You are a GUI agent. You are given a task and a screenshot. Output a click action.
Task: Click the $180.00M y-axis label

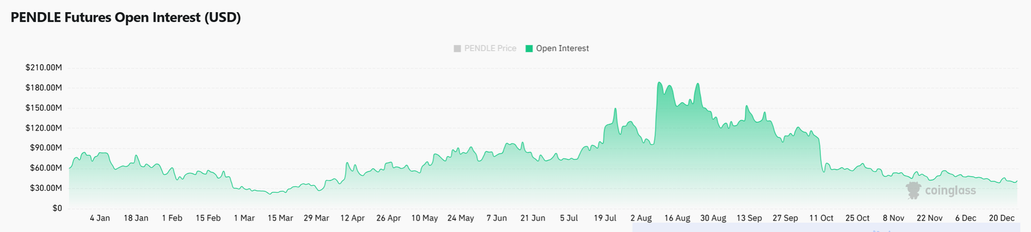coord(44,87)
